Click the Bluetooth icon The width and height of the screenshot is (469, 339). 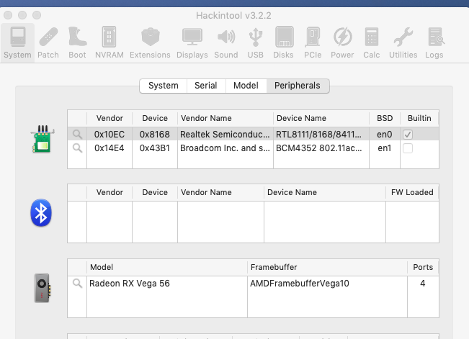tap(41, 213)
